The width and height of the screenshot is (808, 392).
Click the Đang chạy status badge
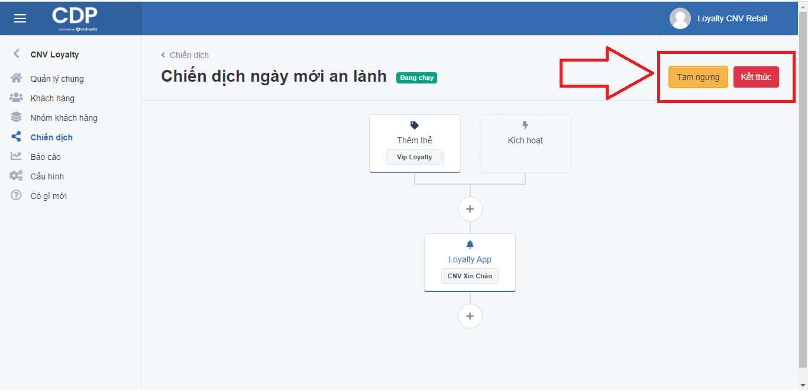pos(416,78)
